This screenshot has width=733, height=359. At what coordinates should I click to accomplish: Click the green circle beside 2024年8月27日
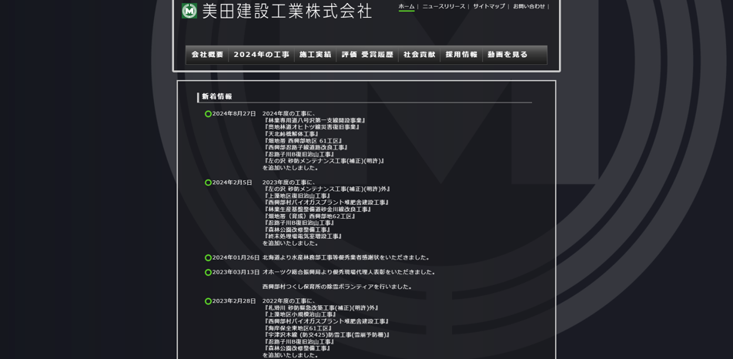pyautogui.click(x=208, y=114)
